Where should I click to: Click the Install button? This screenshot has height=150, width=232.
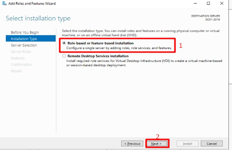click(x=187, y=144)
